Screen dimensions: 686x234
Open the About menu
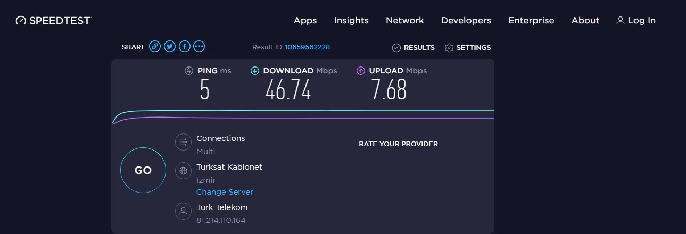585,20
